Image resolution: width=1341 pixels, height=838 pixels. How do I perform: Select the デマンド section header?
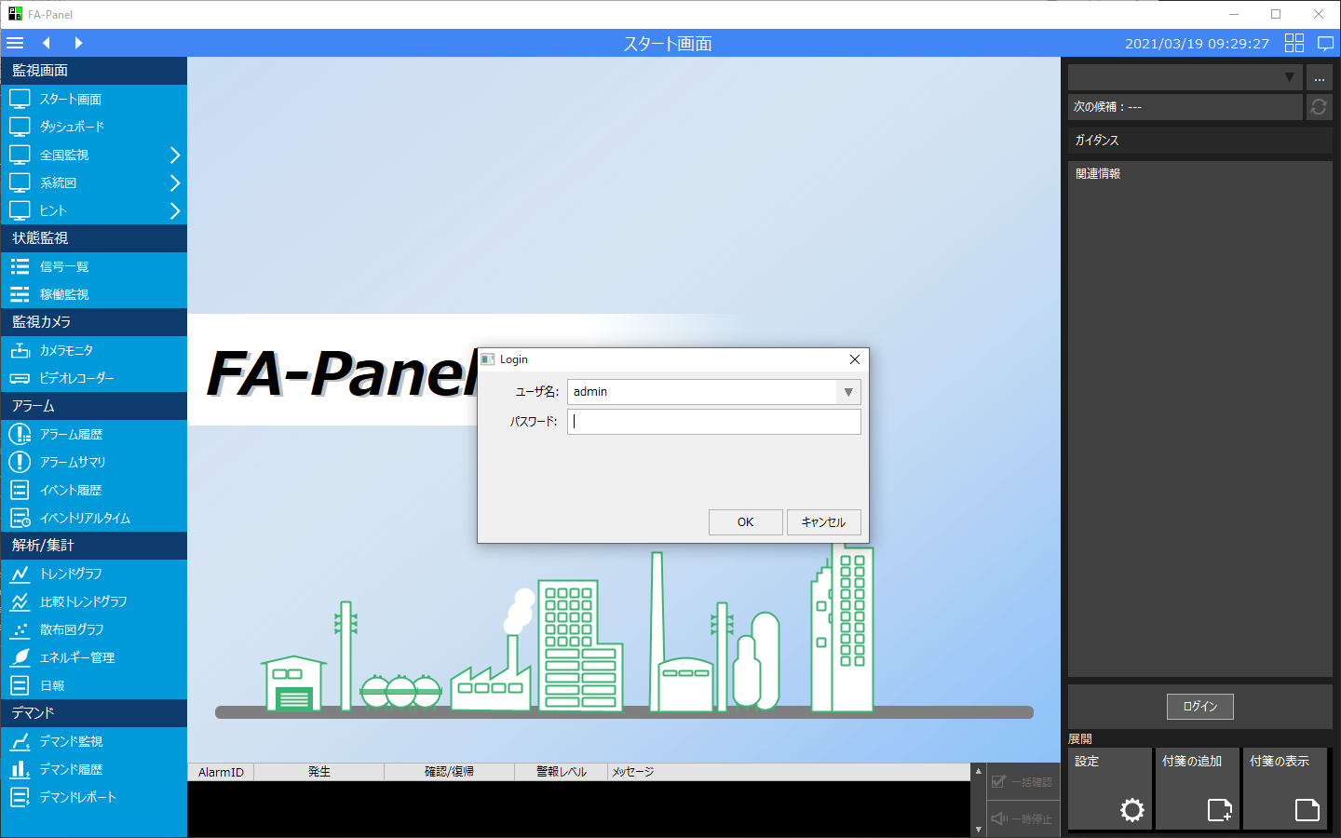click(94, 713)
